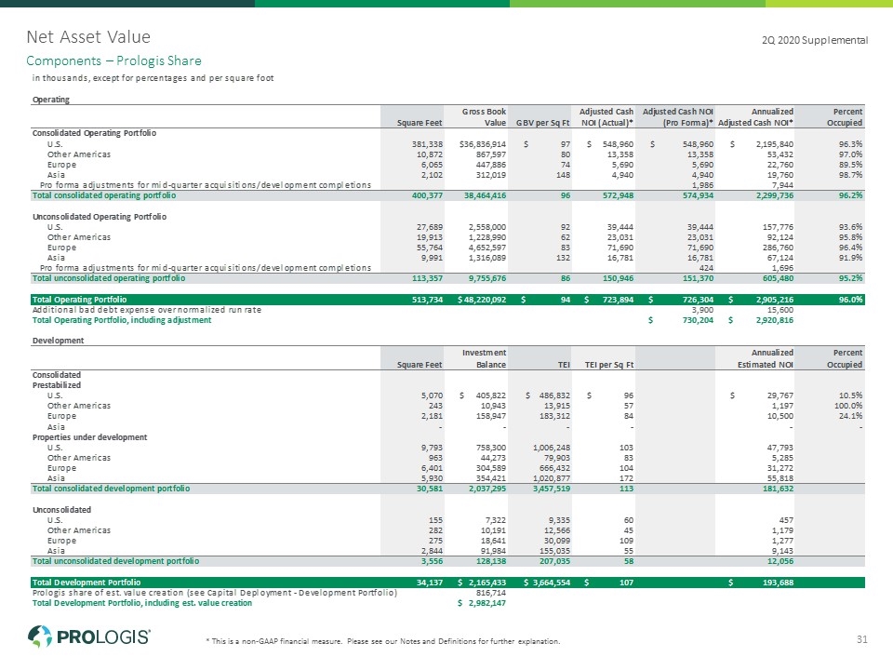Viewport: 893px width, 670px height.
Task: Click "Annualized Adjusted Cash NOI*" column header
Action: [x=755, y=117]
